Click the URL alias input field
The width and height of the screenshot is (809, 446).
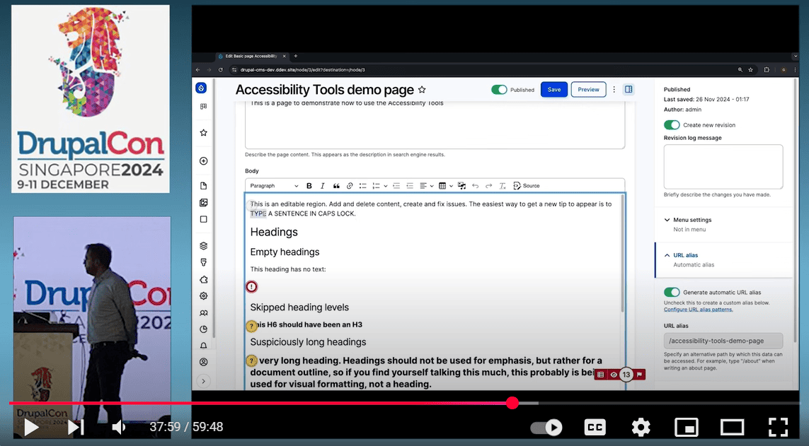pyautogui.click(x=723, y=341)
